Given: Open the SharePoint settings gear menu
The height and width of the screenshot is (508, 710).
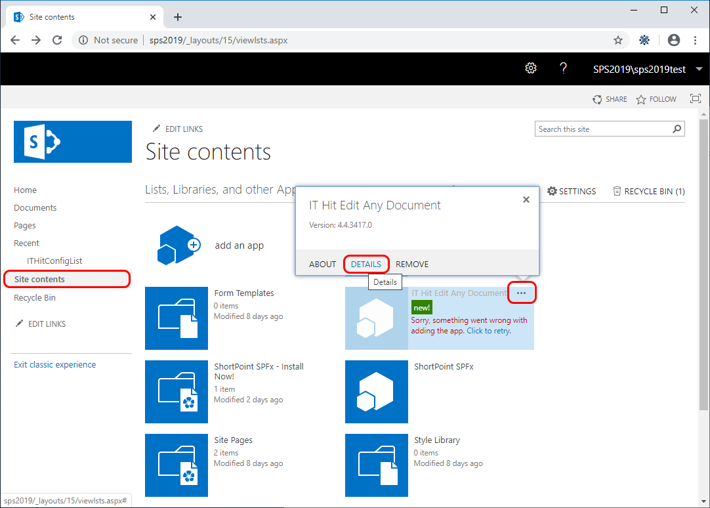Looking at the screenshot, I should (531, 68).
